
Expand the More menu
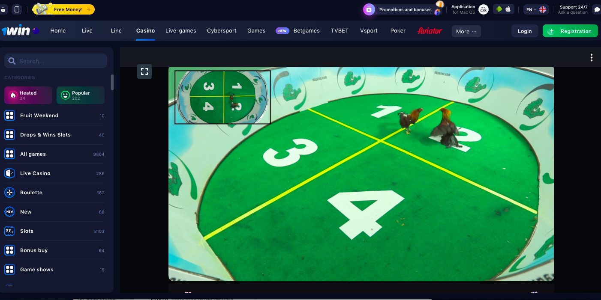coord(466,31)
